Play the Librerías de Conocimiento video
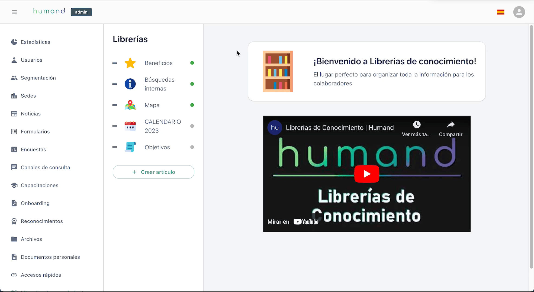The height and width of the screenshot is (292, 534). pos(367,174)
